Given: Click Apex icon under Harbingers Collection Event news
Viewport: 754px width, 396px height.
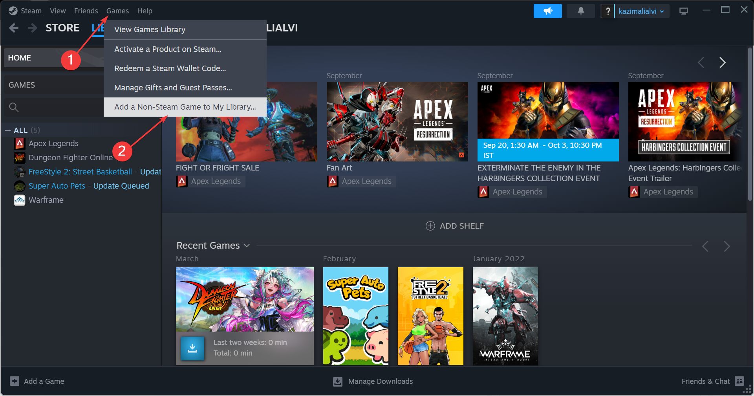Looking at the screenshot, I should [483, 192].
